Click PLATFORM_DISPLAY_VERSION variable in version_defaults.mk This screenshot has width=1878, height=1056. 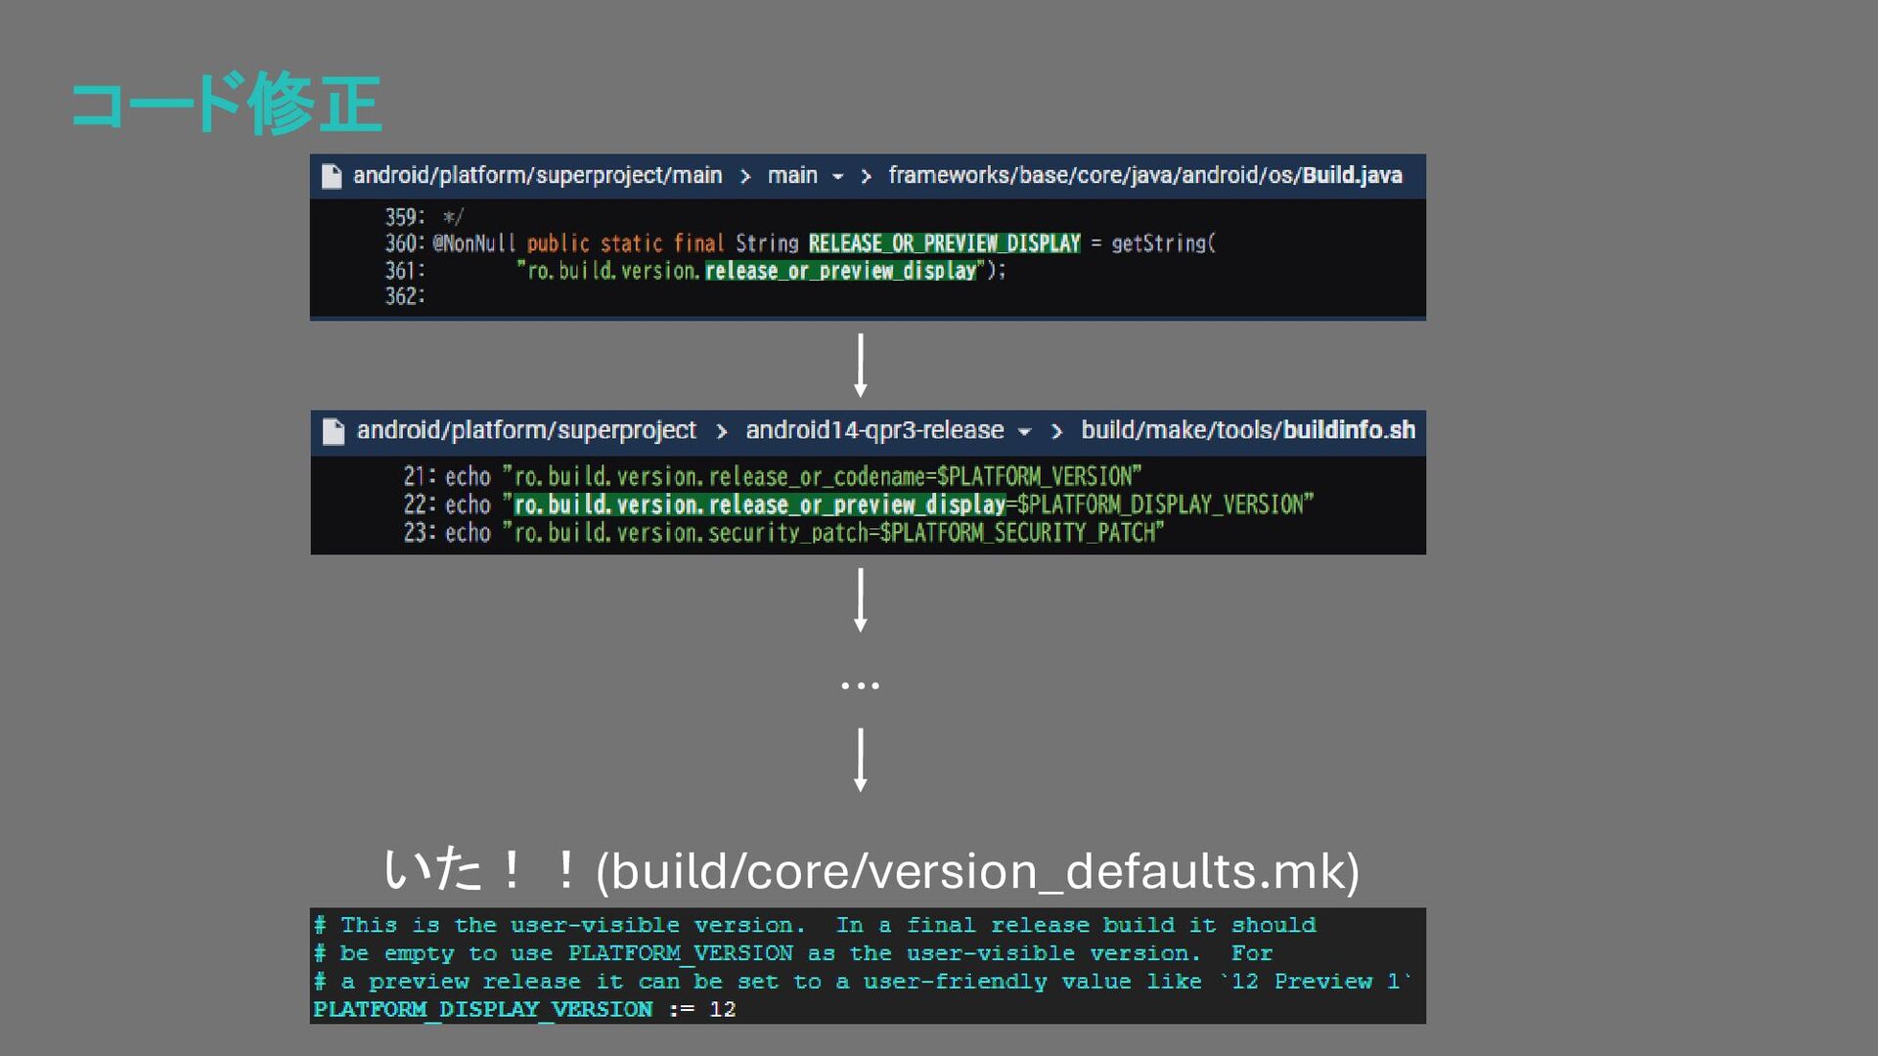(482, 1010)
